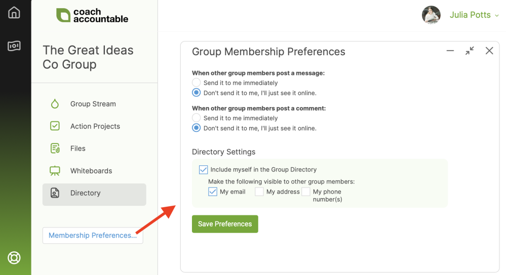Enable the My address checkbox

[x=259, y=192]
